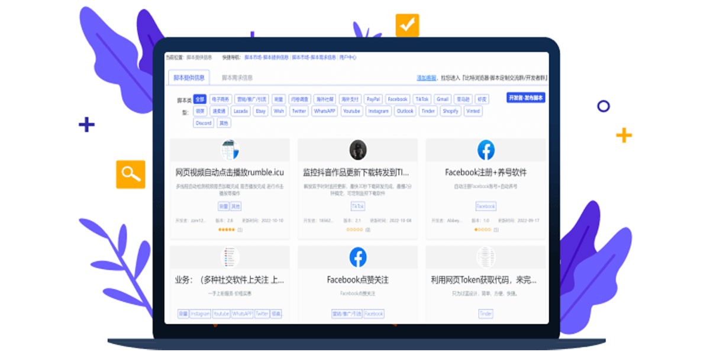Select the 全部 category filter

(x=200, y=99)
